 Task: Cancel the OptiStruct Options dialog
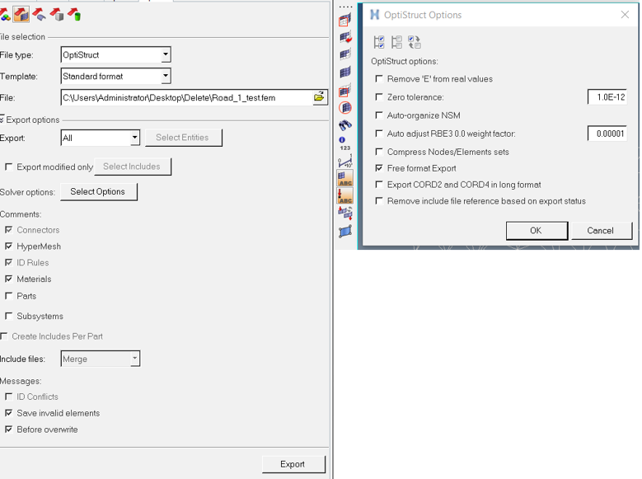point(601,231)
